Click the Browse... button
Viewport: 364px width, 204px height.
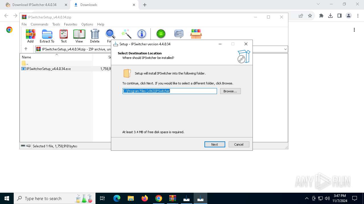pos(230,91)
